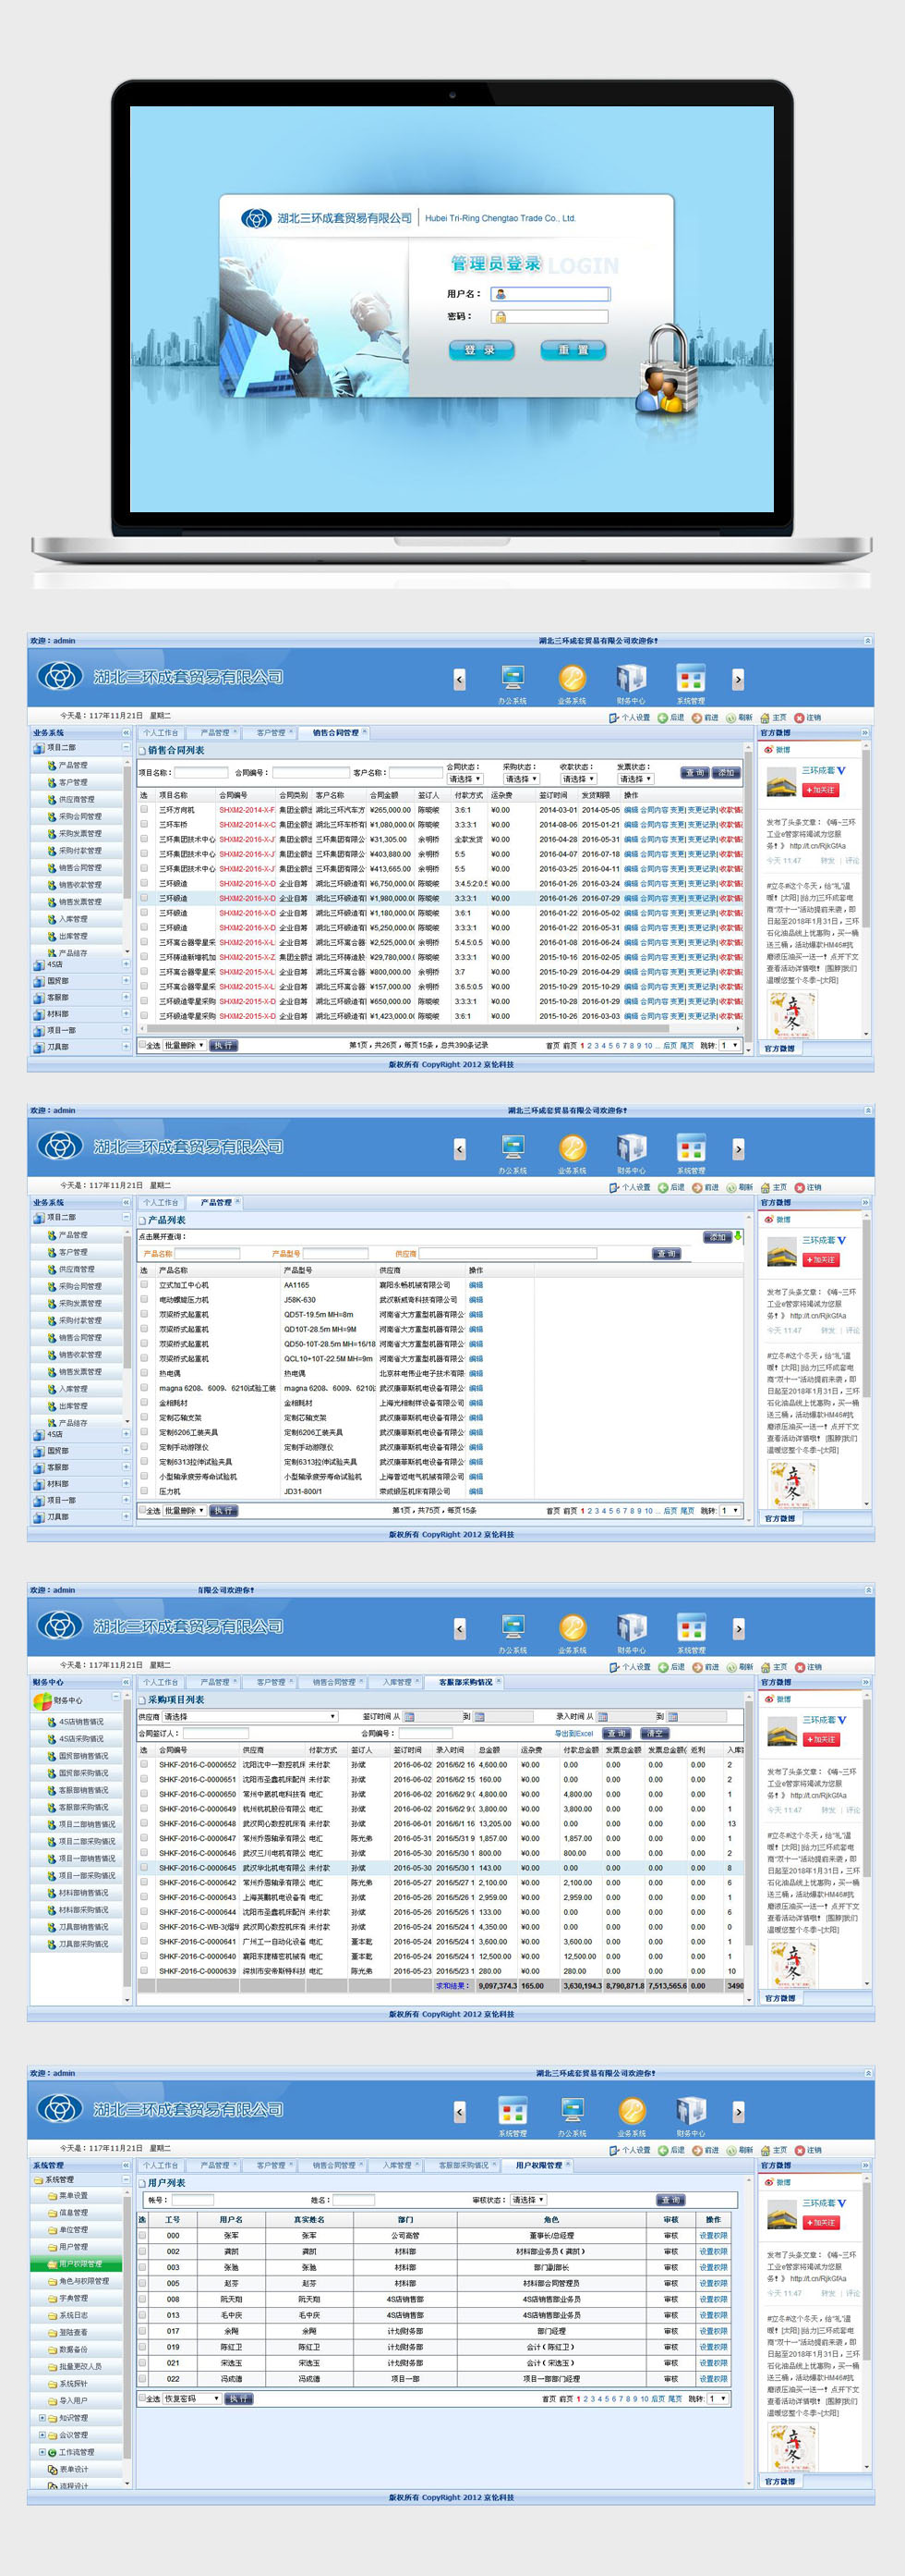
Task: Tick the checkbox for the 立式加工中心 product row
Action: point(144,1285)
